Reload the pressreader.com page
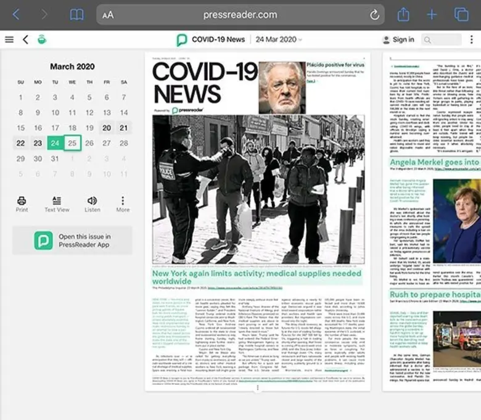 (374, 14)
